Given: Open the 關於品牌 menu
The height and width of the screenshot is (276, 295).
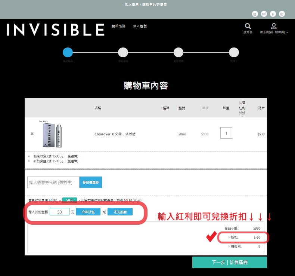Looking at the screenshot, I should (x=118, y=26).
